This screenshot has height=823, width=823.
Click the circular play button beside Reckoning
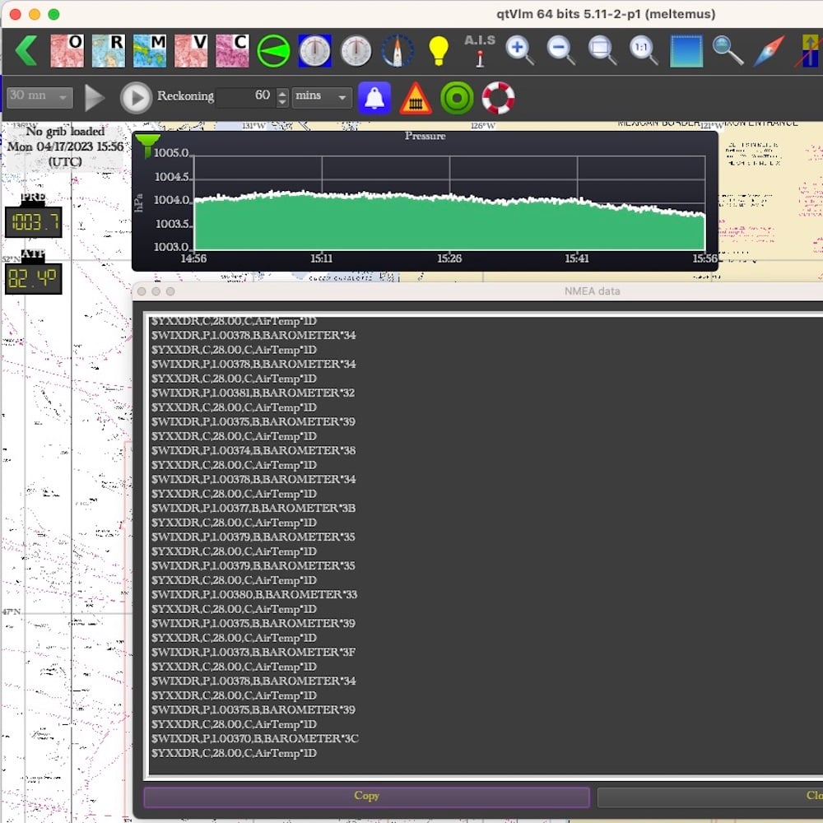[x=136, y=98]
